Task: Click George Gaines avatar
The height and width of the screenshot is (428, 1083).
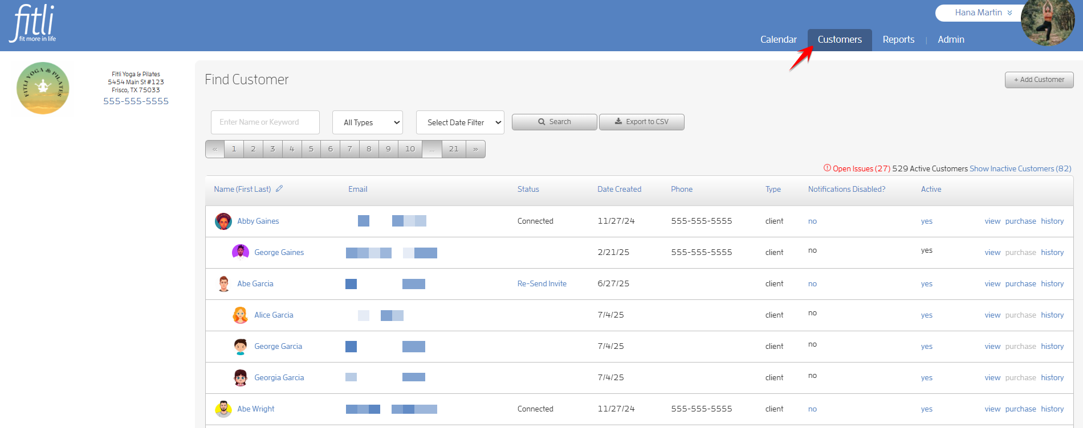Action: click(241, 252)
